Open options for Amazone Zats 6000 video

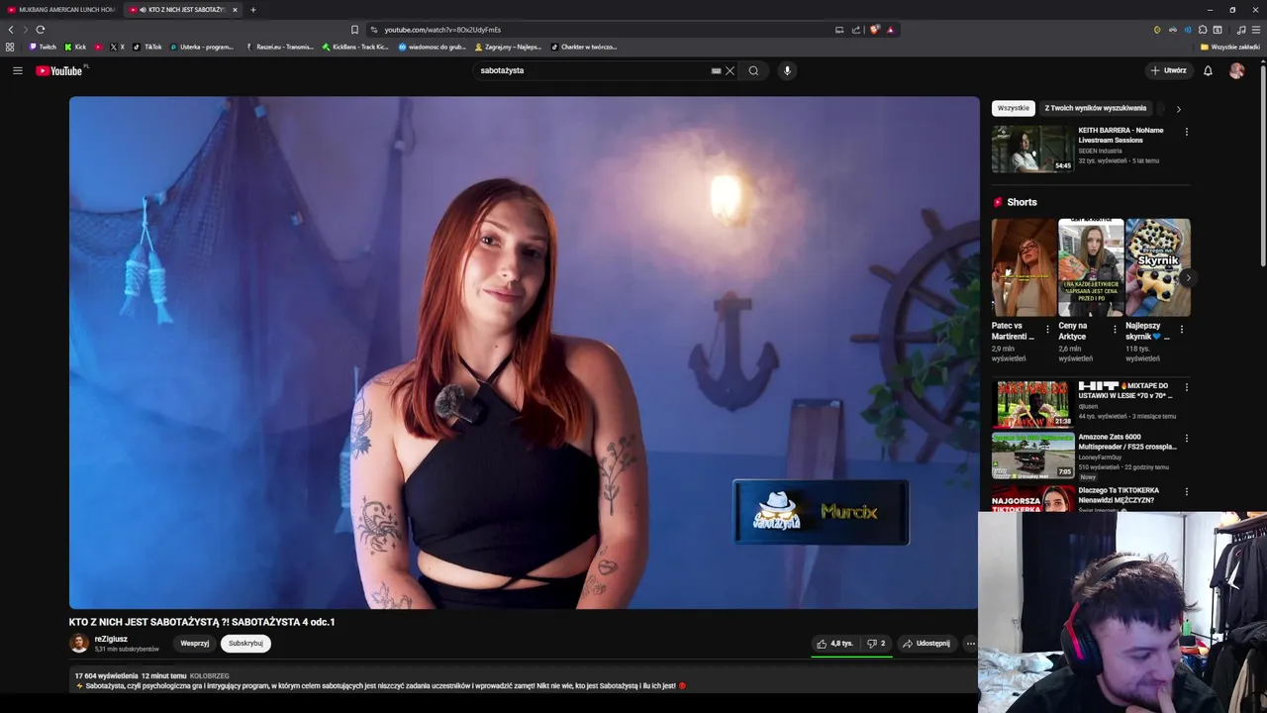pyautogui.click(x=1186, y=438)
